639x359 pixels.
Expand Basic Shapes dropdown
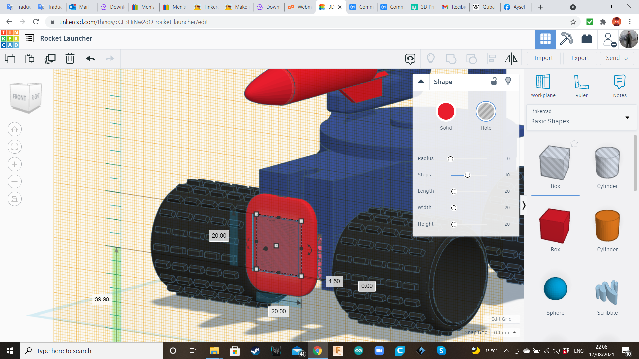click(x=627, y=117)
